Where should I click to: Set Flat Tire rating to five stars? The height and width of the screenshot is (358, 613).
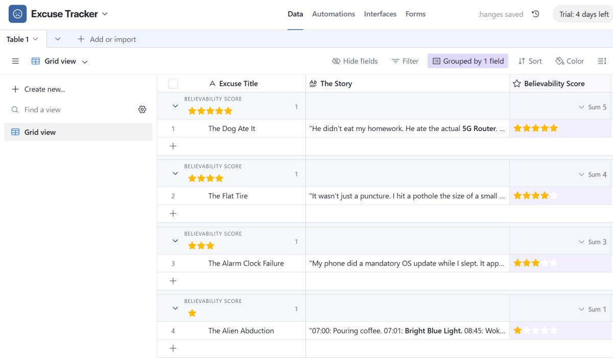point(554,196)
